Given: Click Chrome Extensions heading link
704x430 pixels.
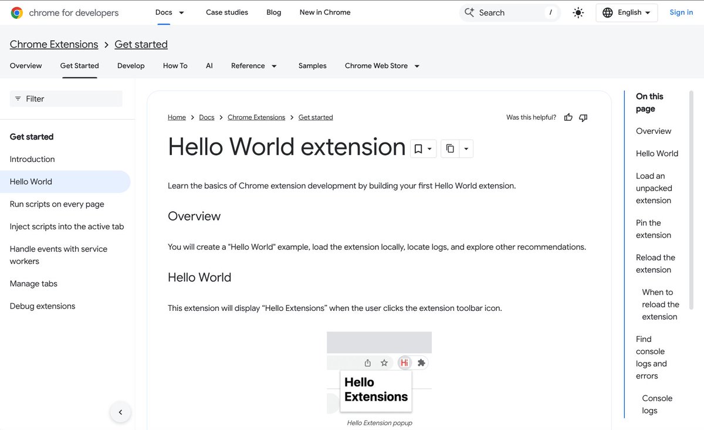Looking at the screenshot, I should click(x=54, y=45).
